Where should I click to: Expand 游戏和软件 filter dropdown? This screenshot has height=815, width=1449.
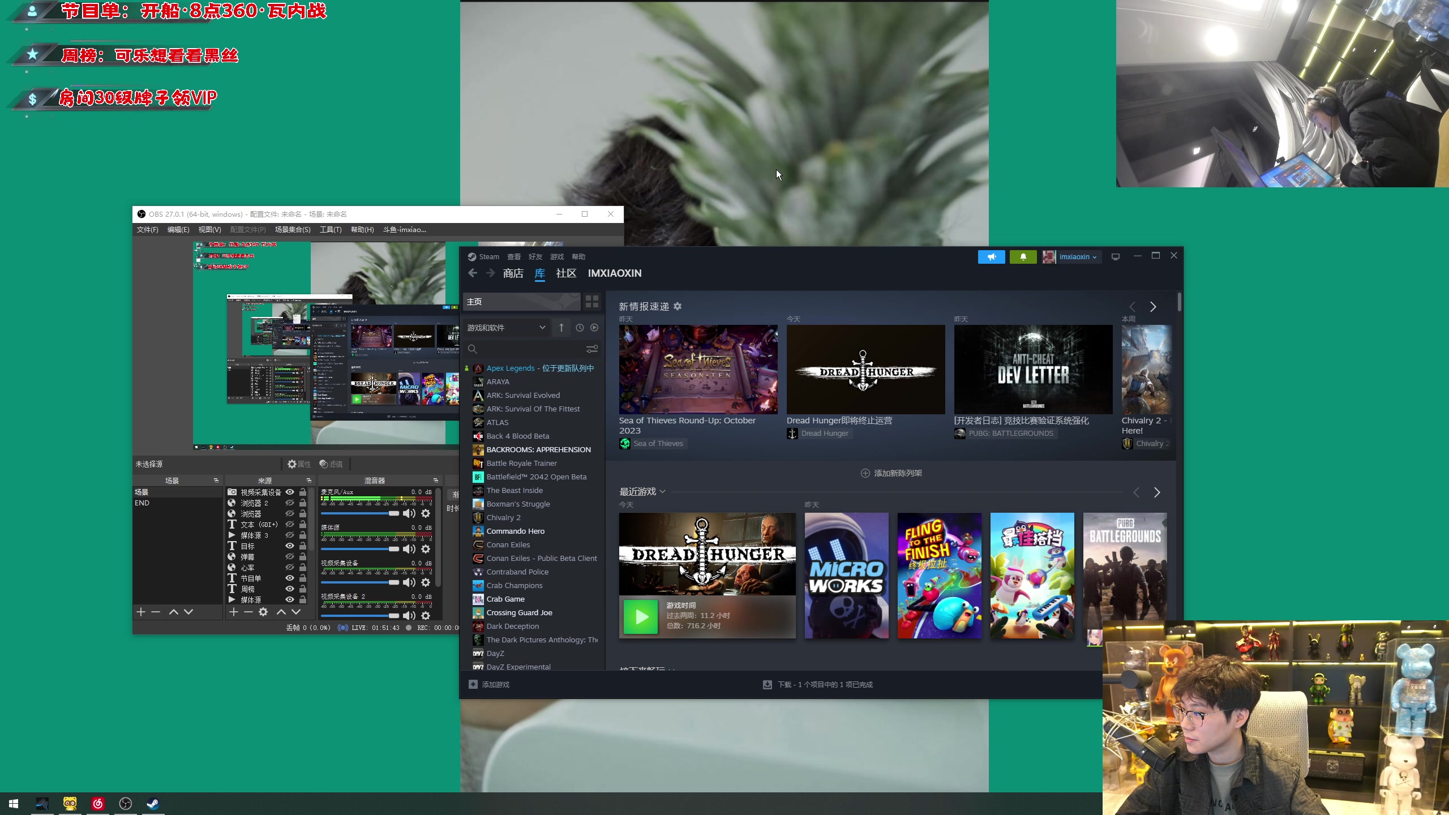pos(542,328)
